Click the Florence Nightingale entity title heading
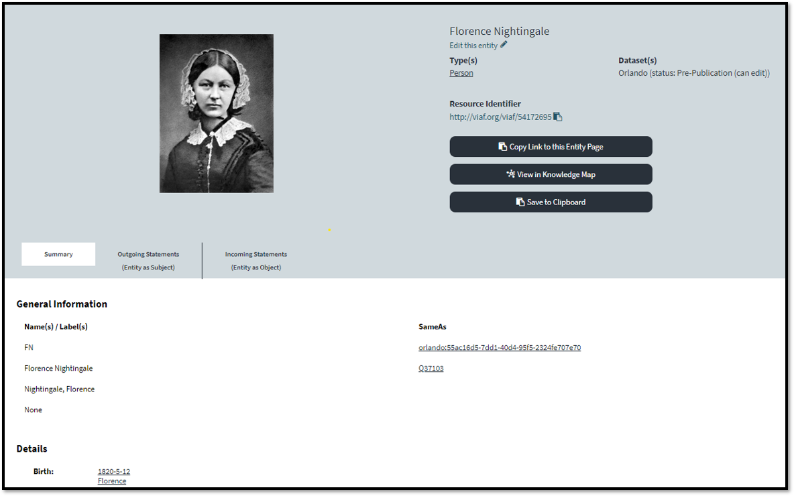Image resolution: width=794 pixels, height=496 pixels. [499, 32]
